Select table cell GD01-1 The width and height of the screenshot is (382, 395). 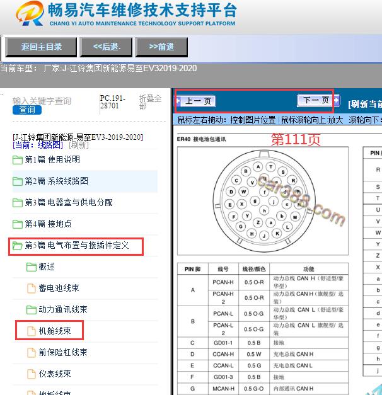click(x=223, y=343)
